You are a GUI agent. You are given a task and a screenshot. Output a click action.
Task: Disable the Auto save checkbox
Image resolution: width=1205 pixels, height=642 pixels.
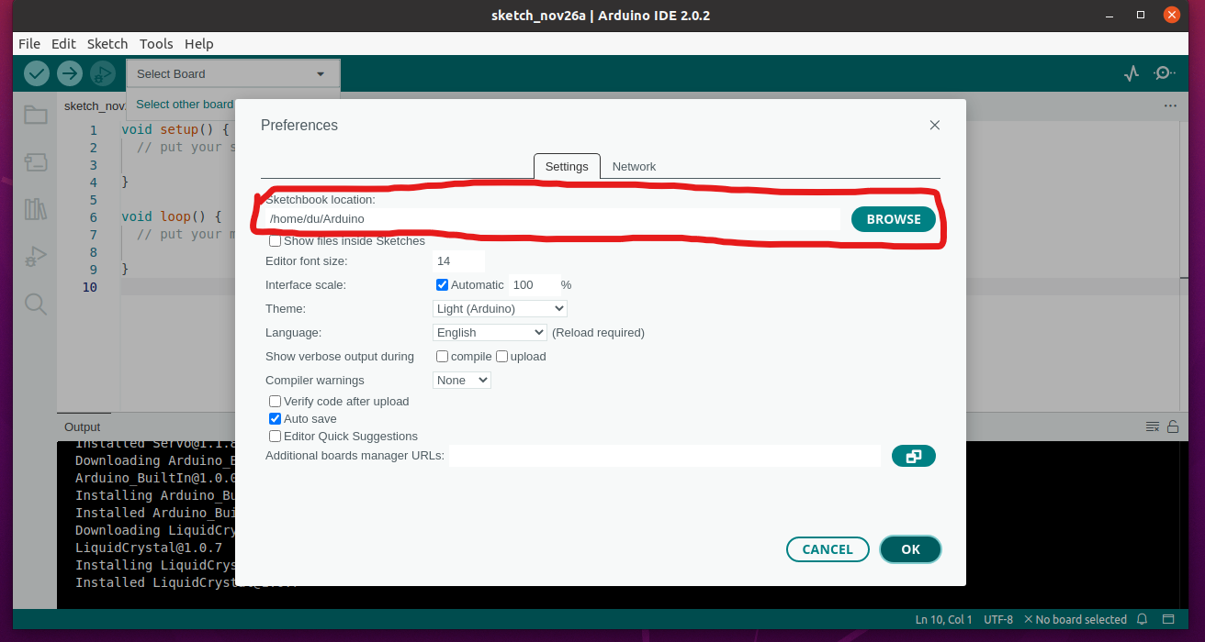click(275, 419)
